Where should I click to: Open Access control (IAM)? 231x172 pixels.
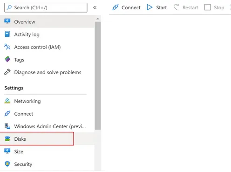click(x=47, y=47)
